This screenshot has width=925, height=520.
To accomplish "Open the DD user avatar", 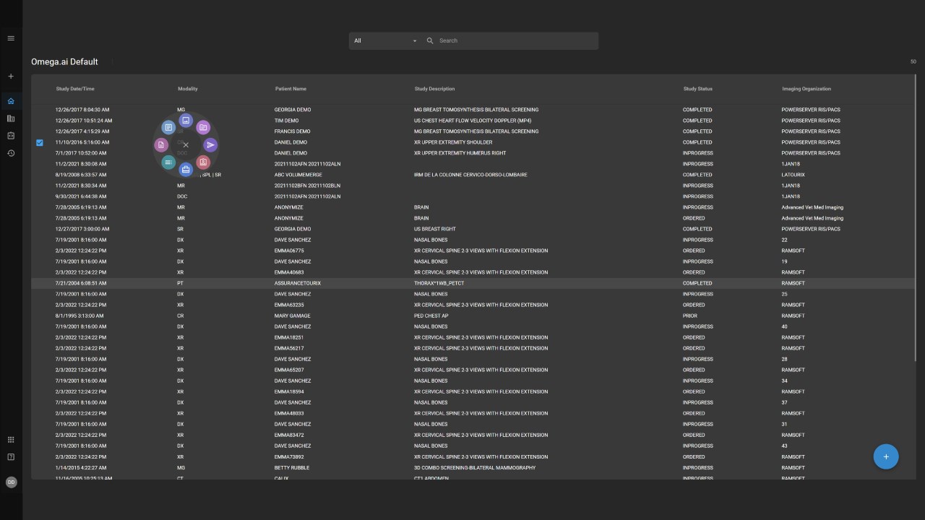I will tap(11, 482).
